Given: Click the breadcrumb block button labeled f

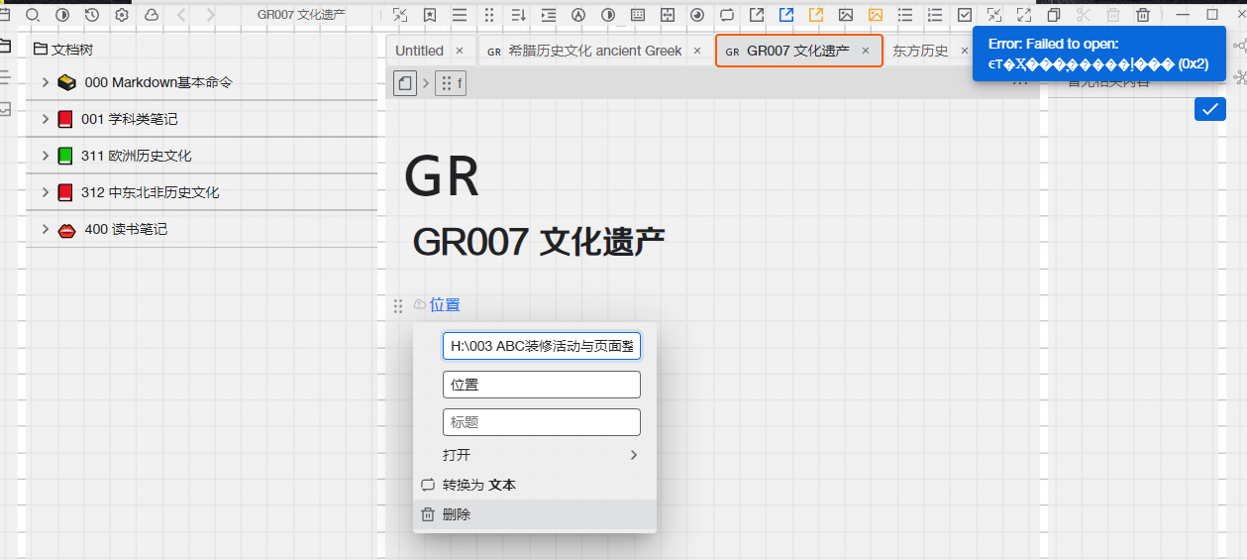Looking at the screenshot, I should 451,83.
